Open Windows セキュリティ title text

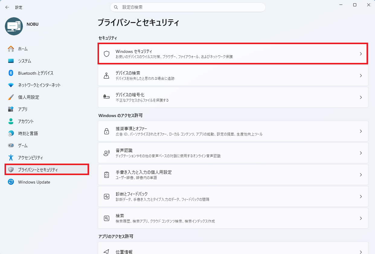pos(134,51)
